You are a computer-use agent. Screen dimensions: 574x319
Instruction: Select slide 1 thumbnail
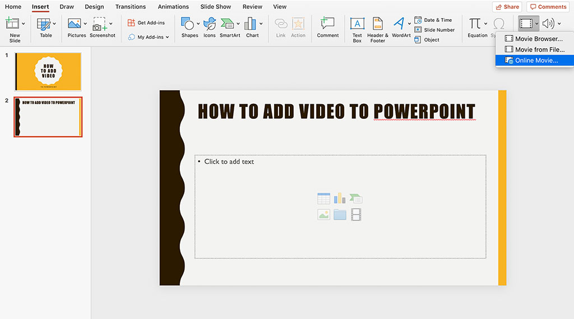coord(48,71)
